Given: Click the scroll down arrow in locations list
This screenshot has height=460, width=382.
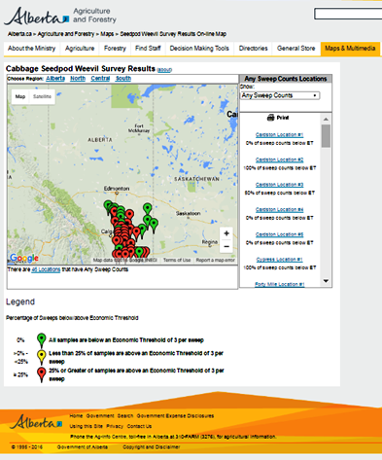Looking at the screenshot, I should pos(326,281).
